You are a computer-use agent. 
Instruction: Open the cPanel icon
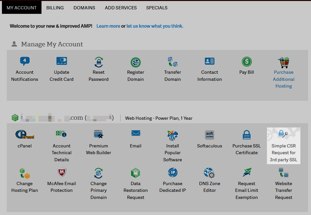point(24,135)
